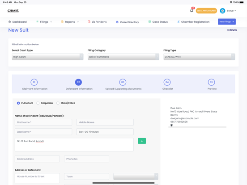
Task: Open the Chamber Registration menu item
Action: click(x=193, y=22)
